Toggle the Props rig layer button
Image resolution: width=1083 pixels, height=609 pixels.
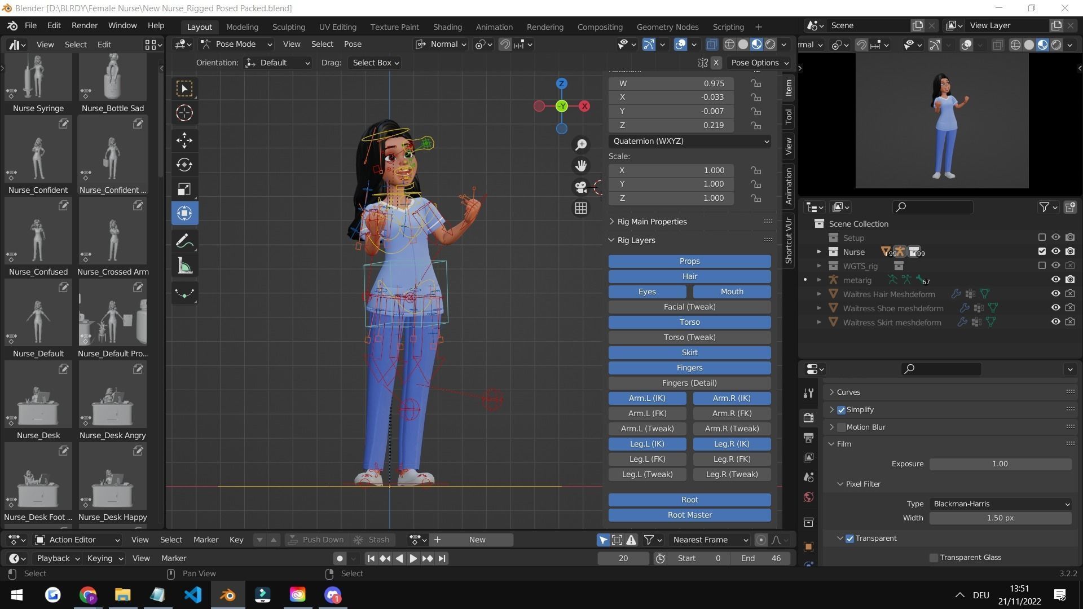pyautogui.click(x=689, y=261)
